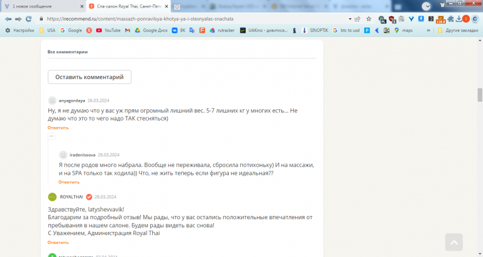Close the Спа-салон Royal Thai tab
This screenshot has height=257, width=483.
[166, 6]
